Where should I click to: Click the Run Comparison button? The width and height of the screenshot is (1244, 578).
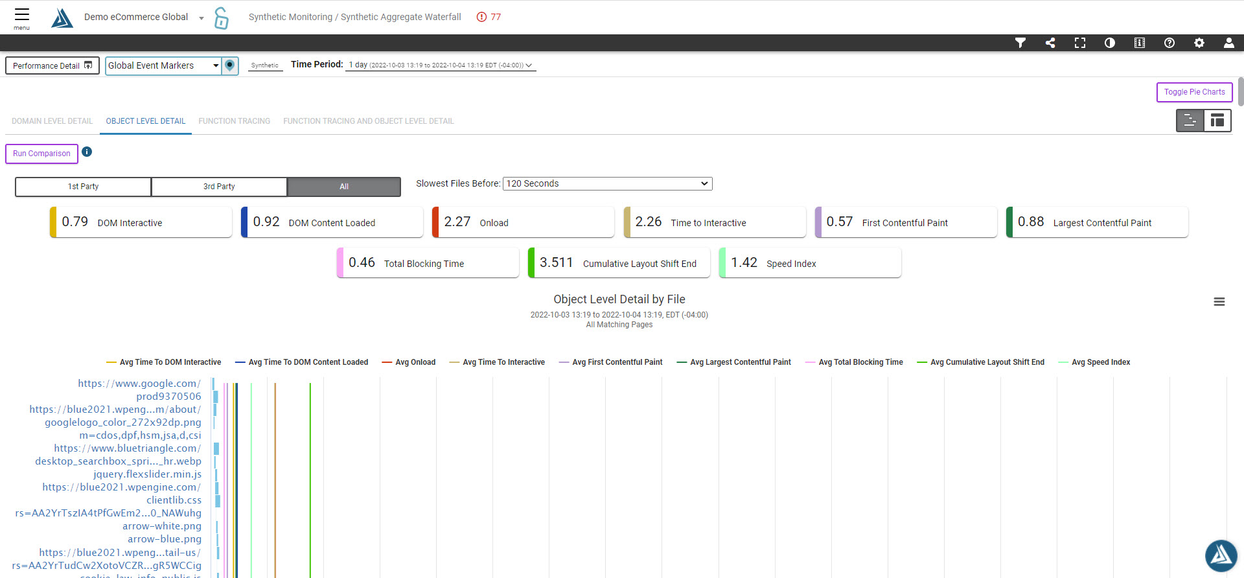click(41, 154)
